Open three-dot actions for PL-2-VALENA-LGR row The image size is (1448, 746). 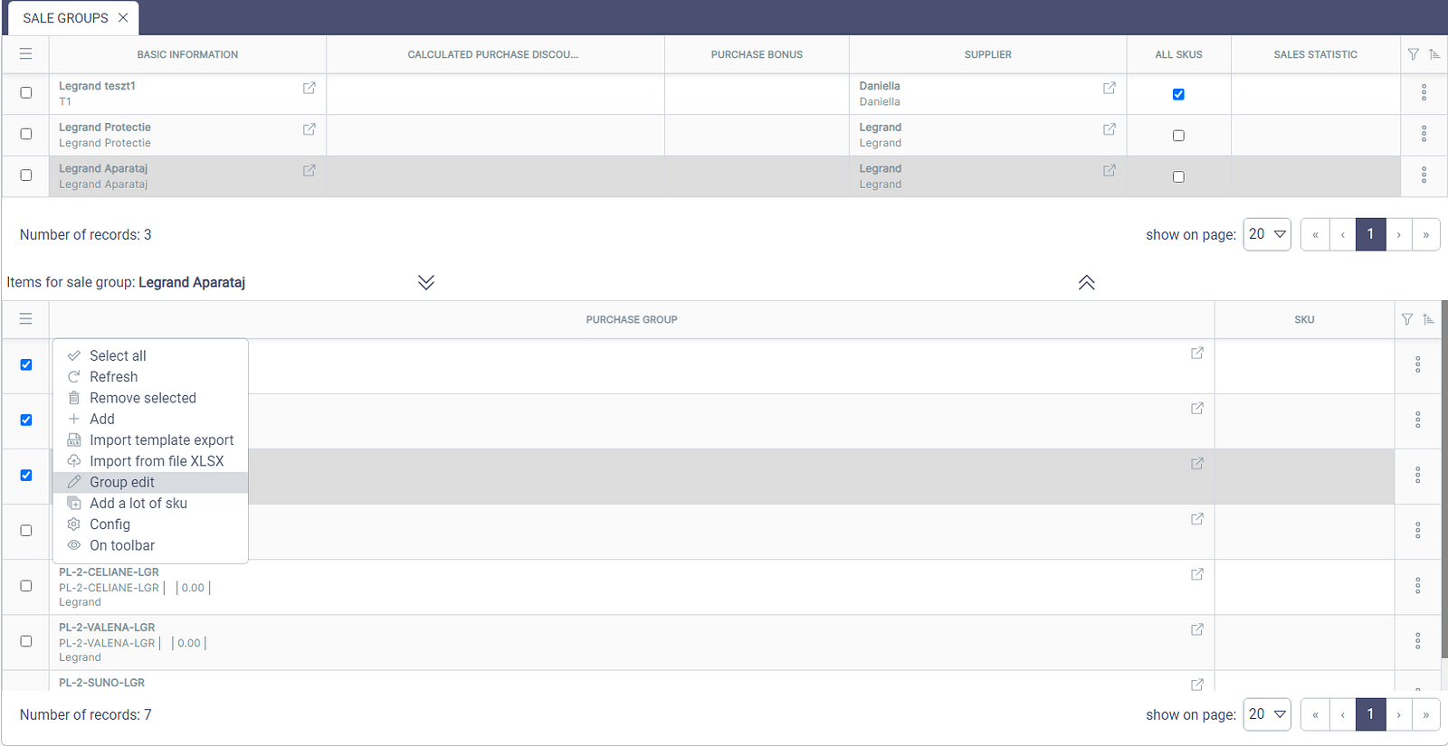pyautogui.click(x=1417, y=641)
